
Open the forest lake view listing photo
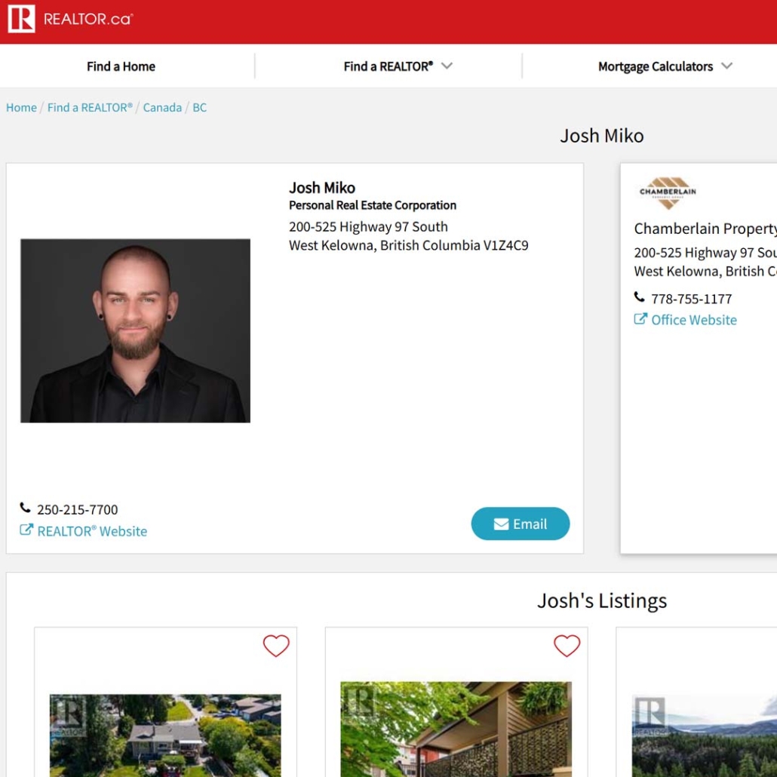point(704,736)
